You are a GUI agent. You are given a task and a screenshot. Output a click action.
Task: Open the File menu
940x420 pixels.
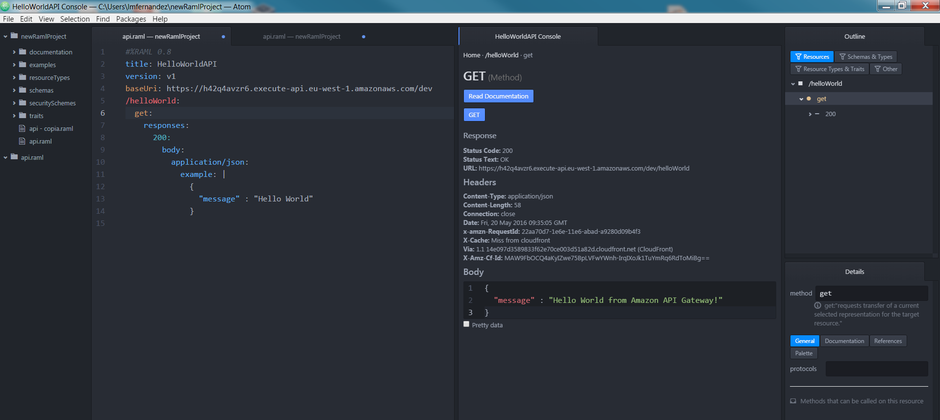(x=8, y=19)
